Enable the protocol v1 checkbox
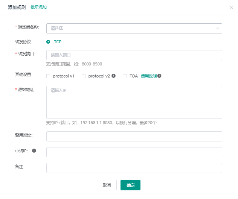Image resolution: width=238 pixels, height=199 pixels. (48, 76)
